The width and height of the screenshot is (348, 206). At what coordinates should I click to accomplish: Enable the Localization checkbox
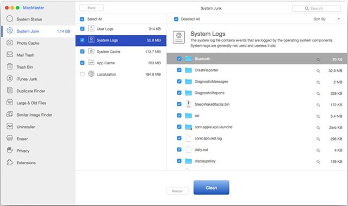pyautogui.click(x=82, y=74)
